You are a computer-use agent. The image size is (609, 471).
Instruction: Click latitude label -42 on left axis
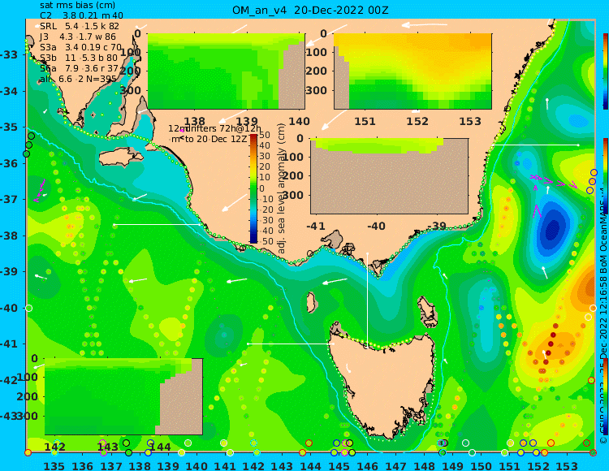click(9, 380)
